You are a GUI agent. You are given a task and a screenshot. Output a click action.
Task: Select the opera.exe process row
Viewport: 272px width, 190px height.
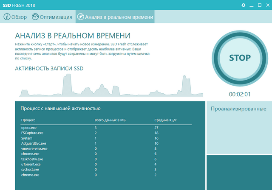click(106, 128)
